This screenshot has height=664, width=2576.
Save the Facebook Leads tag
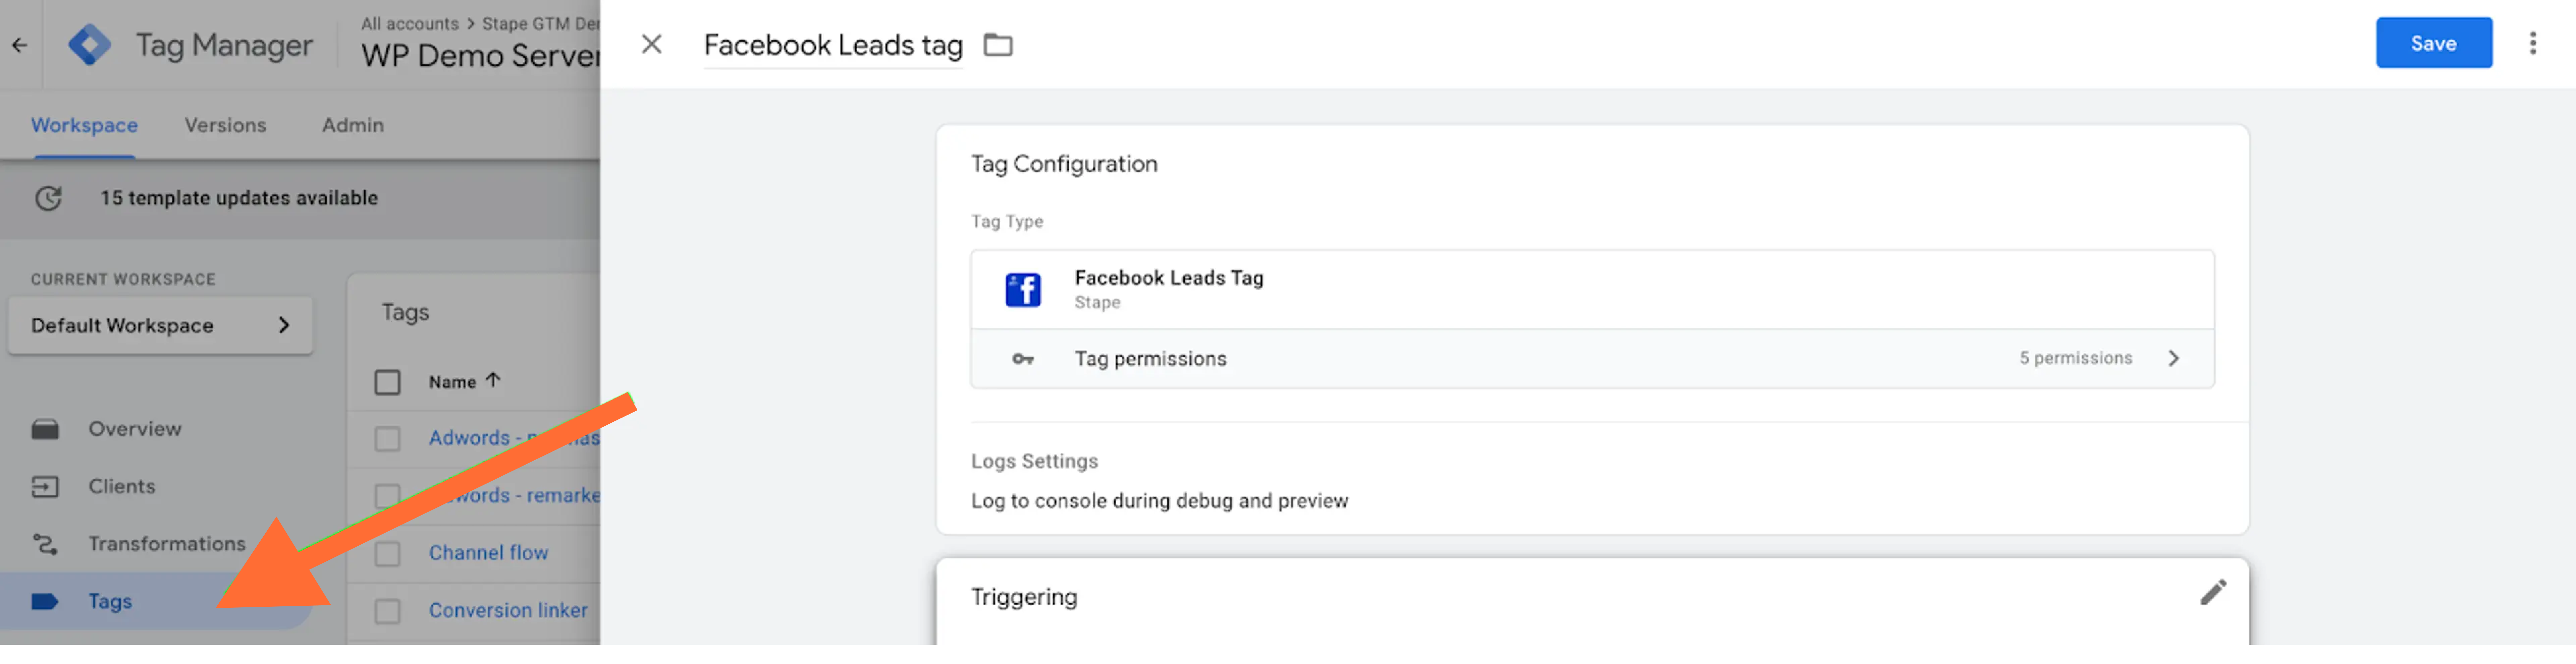pyautogui.click(x=2434, y=43)
